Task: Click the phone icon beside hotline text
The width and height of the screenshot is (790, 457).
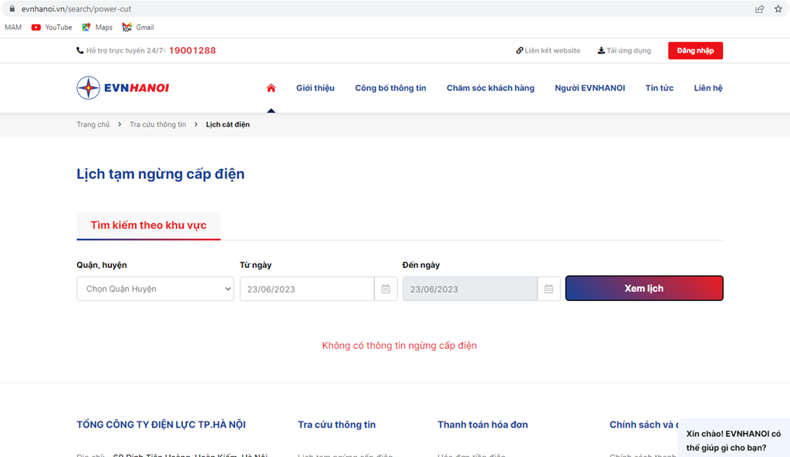Action: 79,50
